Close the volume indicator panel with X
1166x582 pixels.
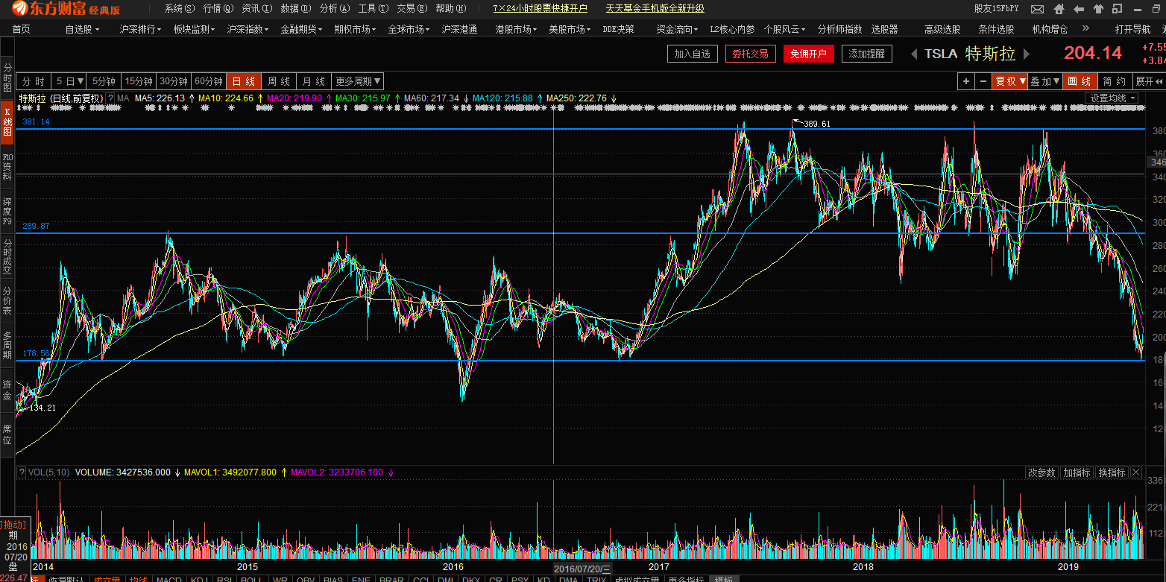pyautogui.click(x=1136, y=472)
